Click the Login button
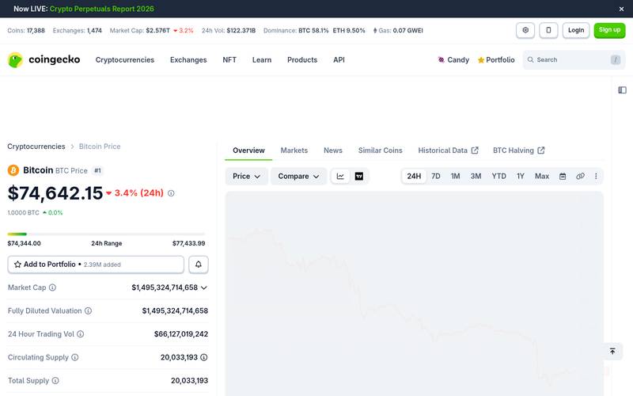Image resolution: width=633 pixels, height=396 pixels. pos(576,30)
